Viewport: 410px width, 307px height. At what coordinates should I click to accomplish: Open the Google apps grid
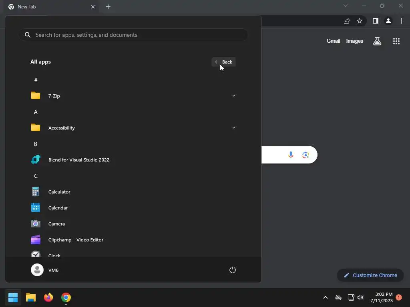[x=396, y=41]
